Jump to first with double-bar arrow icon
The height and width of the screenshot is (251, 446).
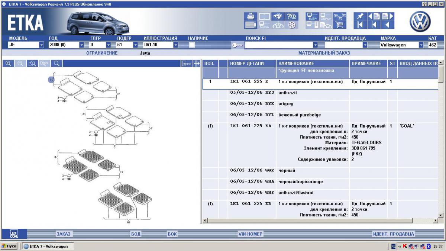click(x=360, y=25)
